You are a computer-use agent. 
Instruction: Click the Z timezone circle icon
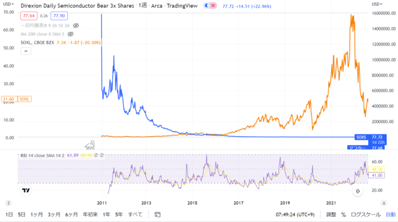tap(9, 203)
